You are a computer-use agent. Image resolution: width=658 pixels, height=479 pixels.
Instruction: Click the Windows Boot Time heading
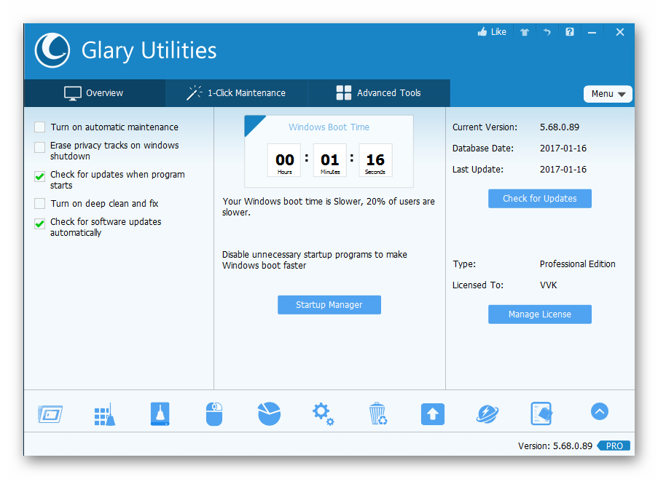tap(329, 127)
